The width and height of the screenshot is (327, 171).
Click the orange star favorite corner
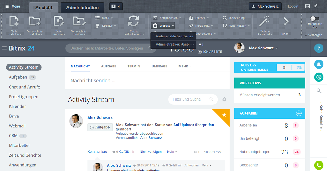click(x=223, y=115)
